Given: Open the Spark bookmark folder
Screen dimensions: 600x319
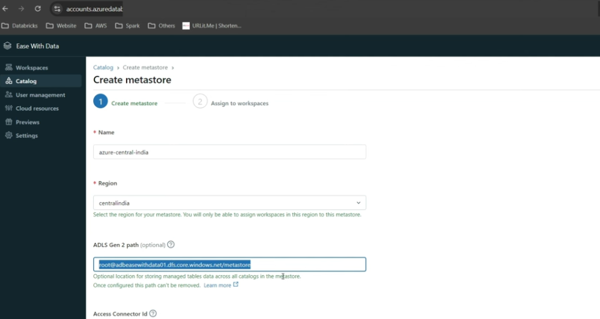Looking at the screenshot, I should click(127, 26).
